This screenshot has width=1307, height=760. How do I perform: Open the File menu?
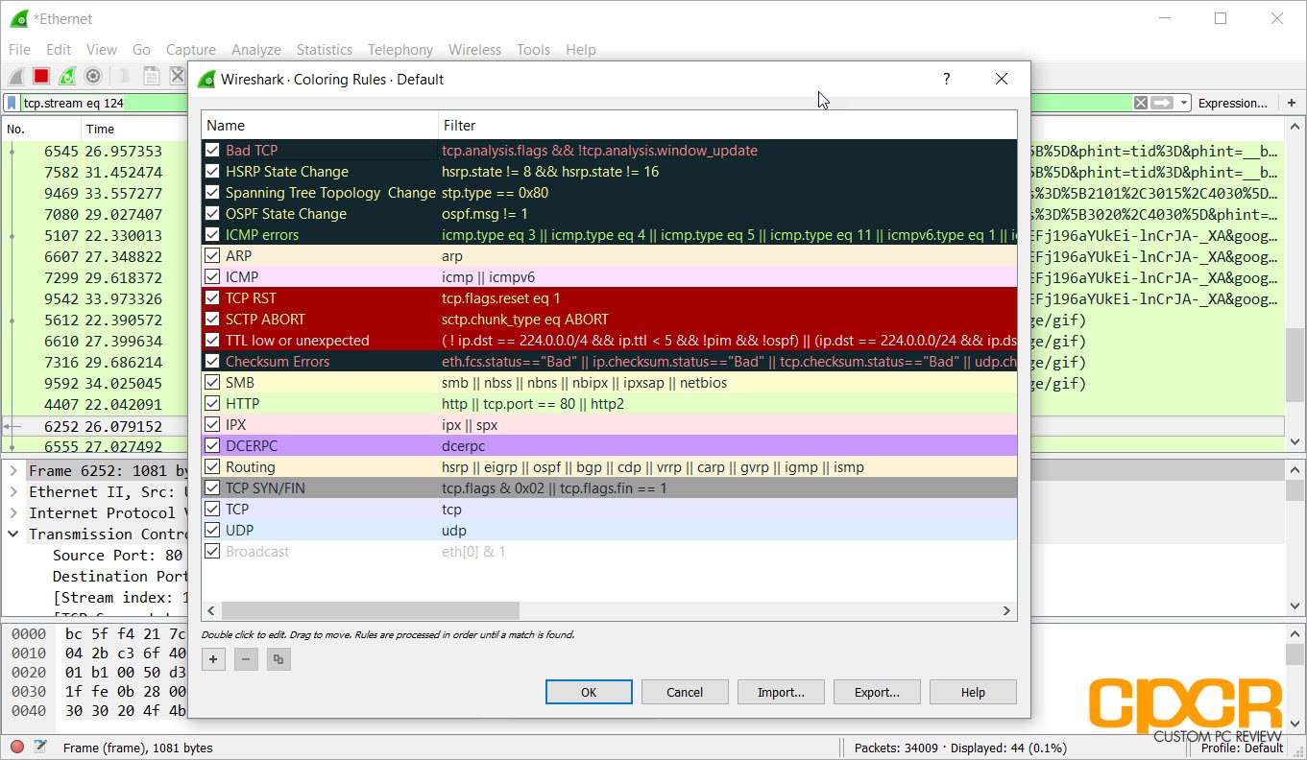click(19, 50)
